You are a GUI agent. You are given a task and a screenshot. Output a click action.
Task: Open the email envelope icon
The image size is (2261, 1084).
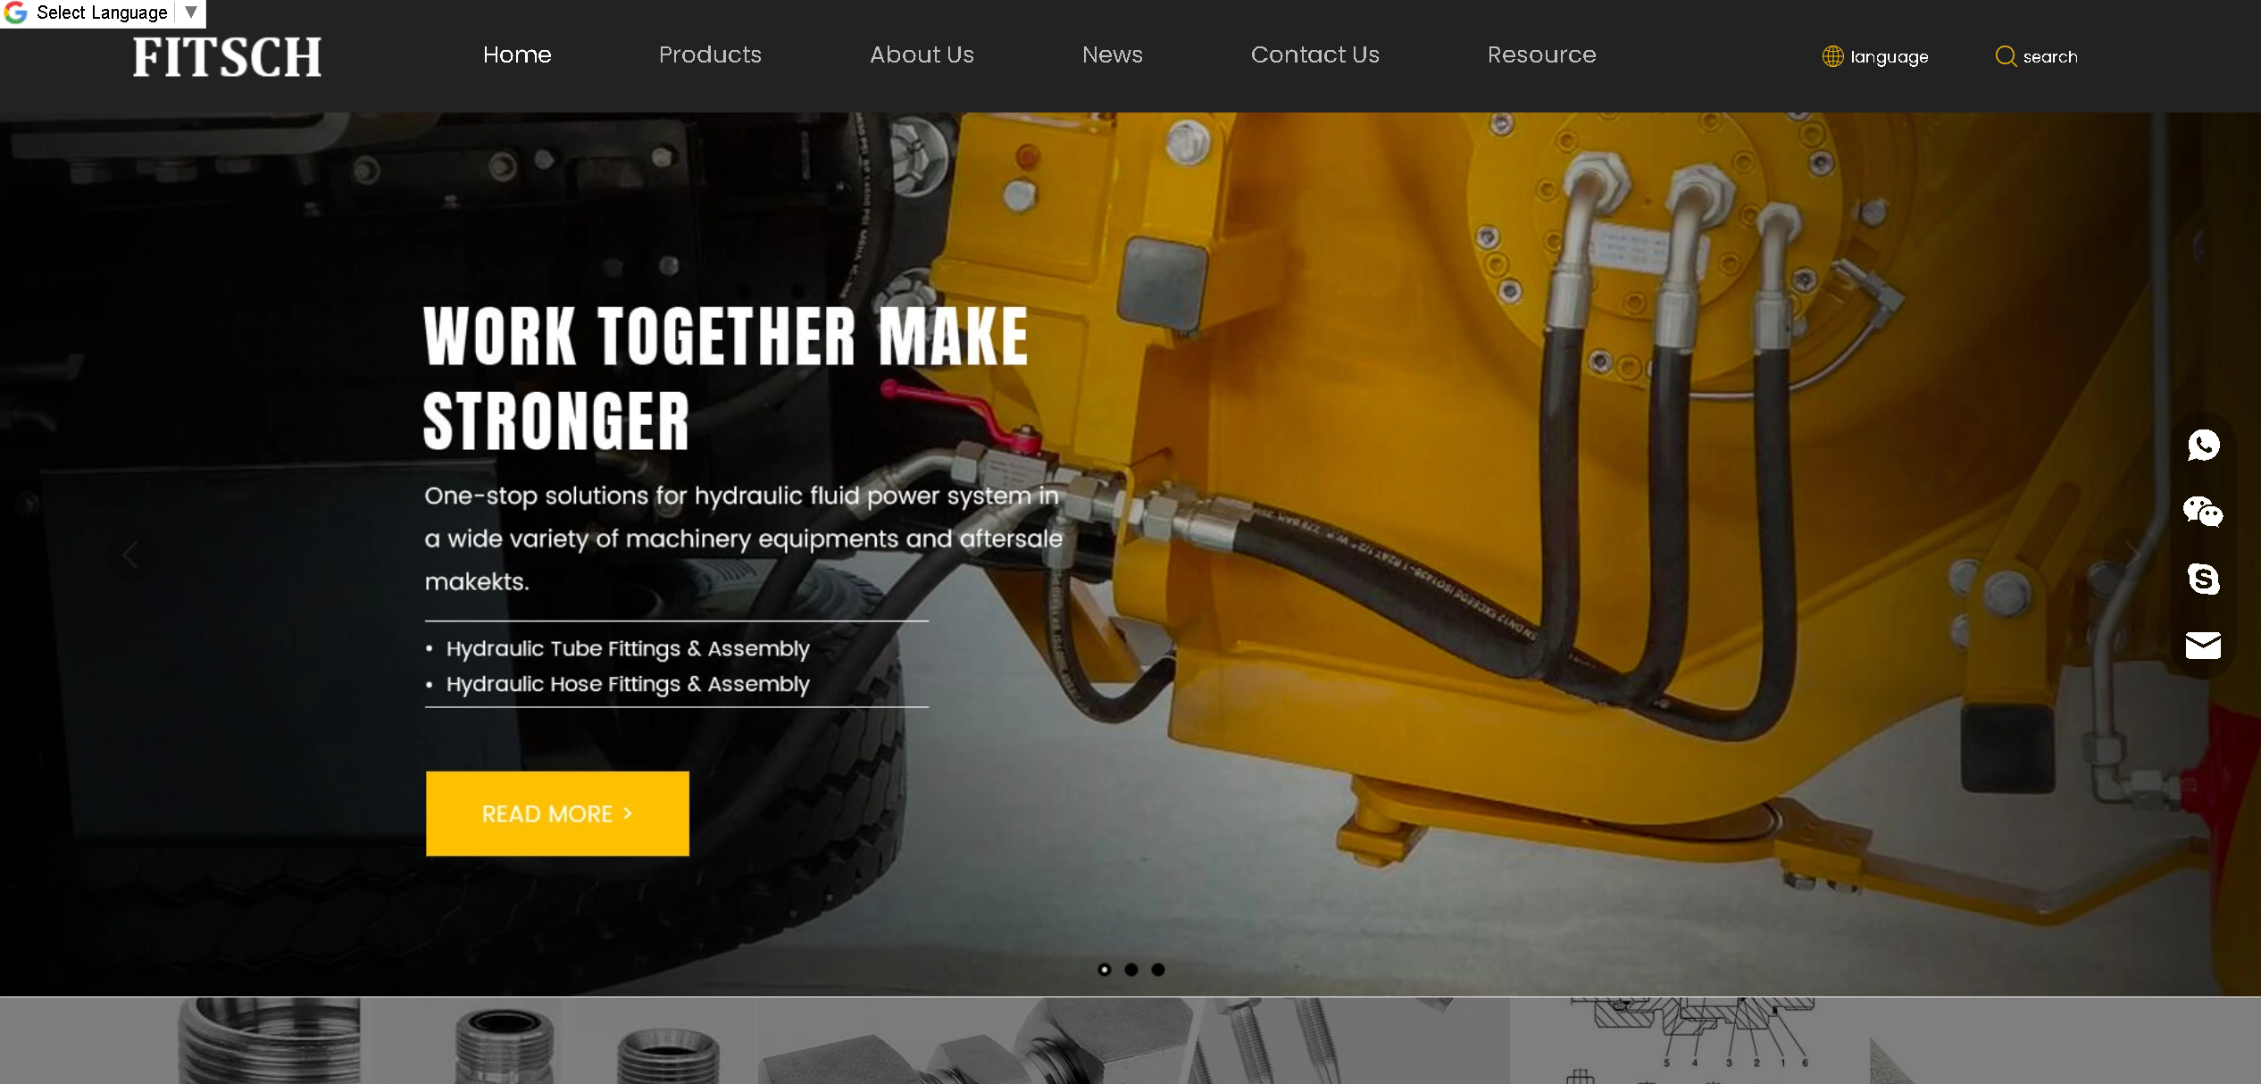[2203, 645]
